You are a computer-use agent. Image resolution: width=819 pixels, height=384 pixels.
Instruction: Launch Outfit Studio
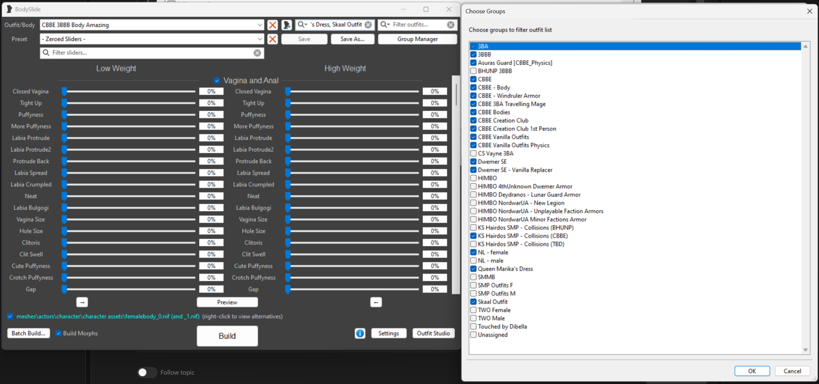[x=433, y=333]
